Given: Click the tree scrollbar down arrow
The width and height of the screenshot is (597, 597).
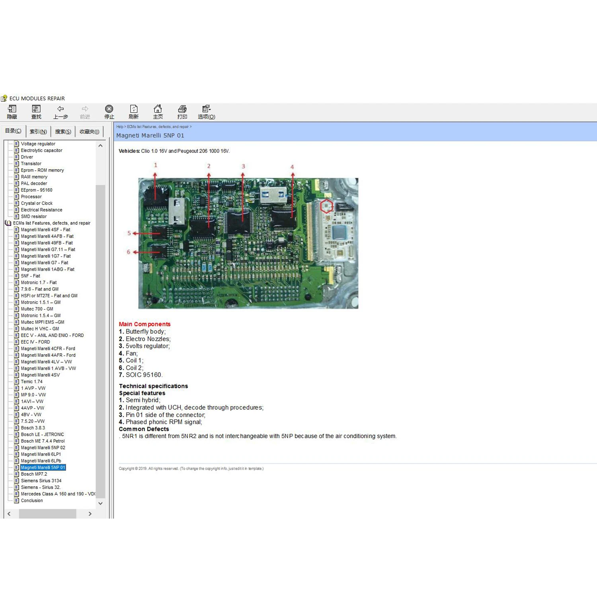Looking at the screenshot, I should [x=100, y=503].
